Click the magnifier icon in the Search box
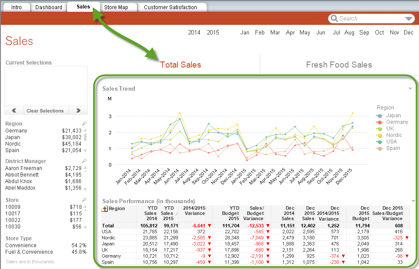The height and width of the screenshot is (269, 419). [334, 19]
